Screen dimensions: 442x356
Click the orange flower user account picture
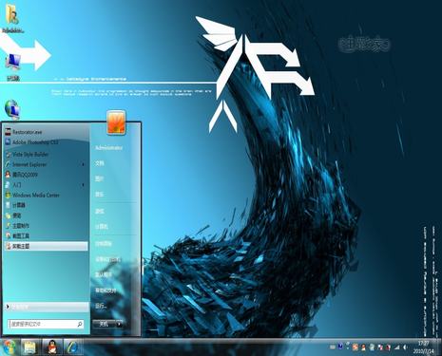click(x=116, y=122)
